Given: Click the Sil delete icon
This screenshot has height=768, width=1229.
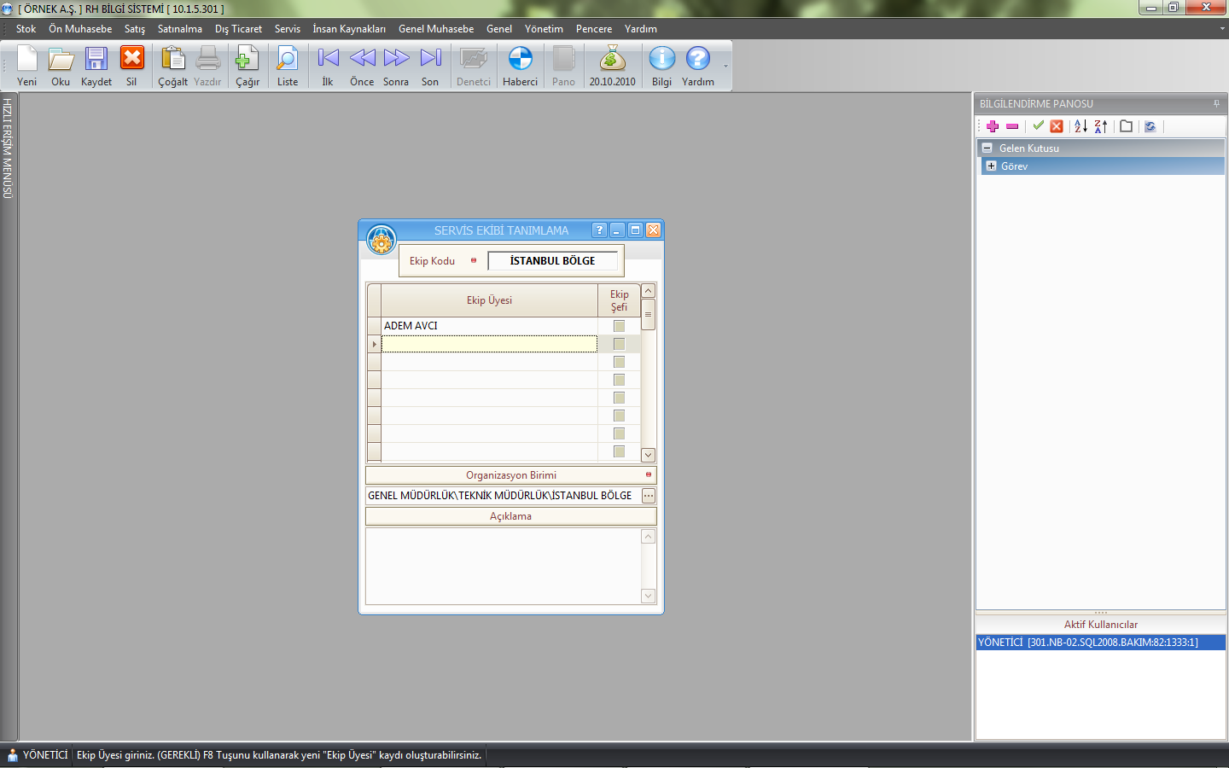Looking at the screenshot, I should tap(131, 60).
